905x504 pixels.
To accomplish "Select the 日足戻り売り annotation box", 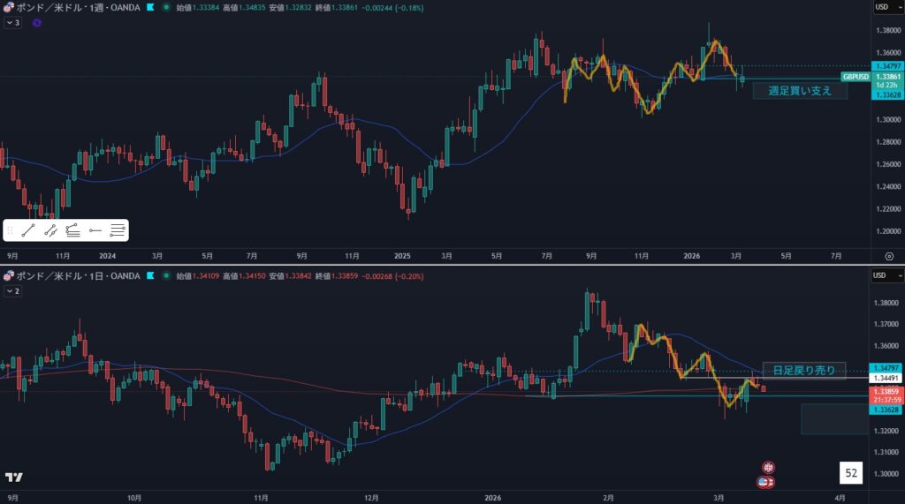I will pyautogui.click(x=803, y=371).
